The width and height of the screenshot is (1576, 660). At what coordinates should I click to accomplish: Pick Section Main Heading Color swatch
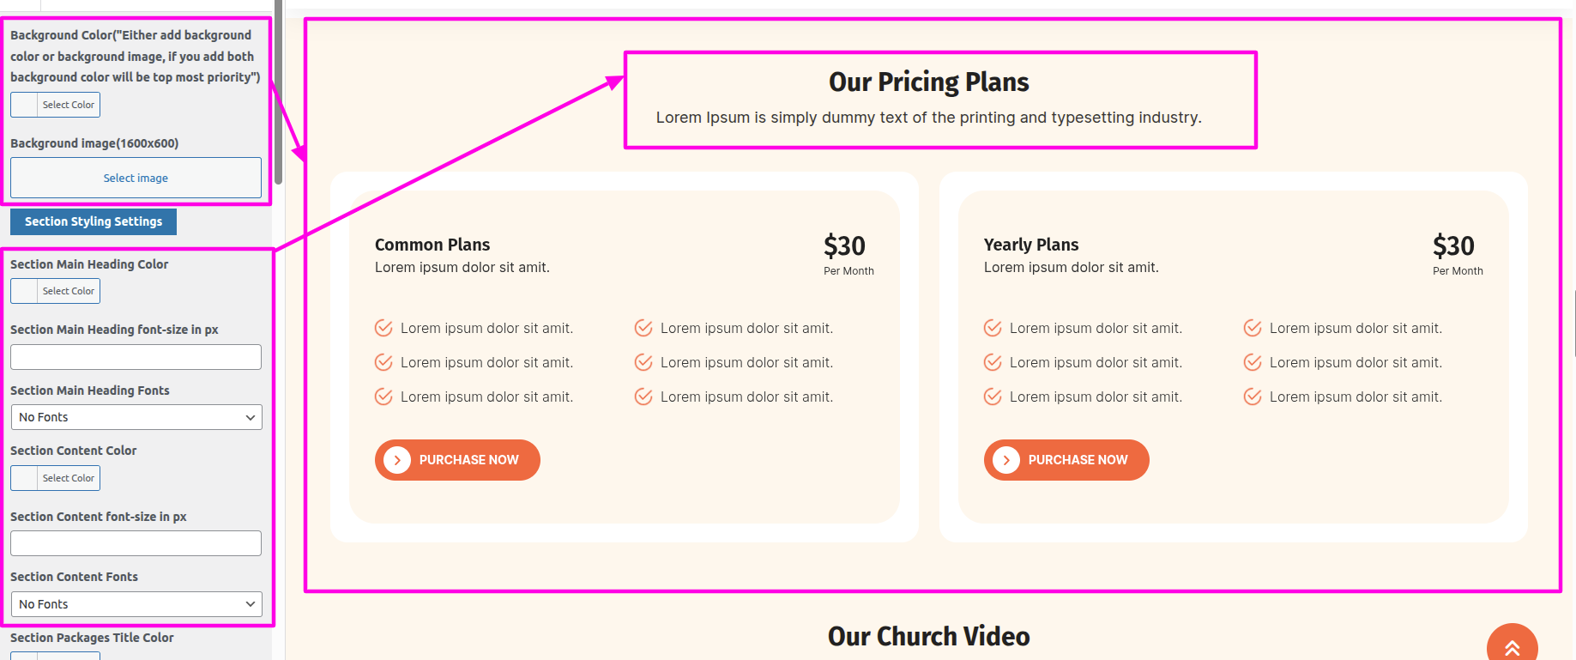tap(24, 291)
